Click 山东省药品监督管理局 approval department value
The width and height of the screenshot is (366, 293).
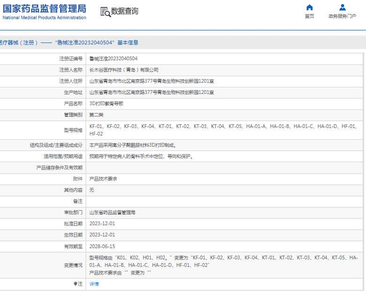pos(112,212)
